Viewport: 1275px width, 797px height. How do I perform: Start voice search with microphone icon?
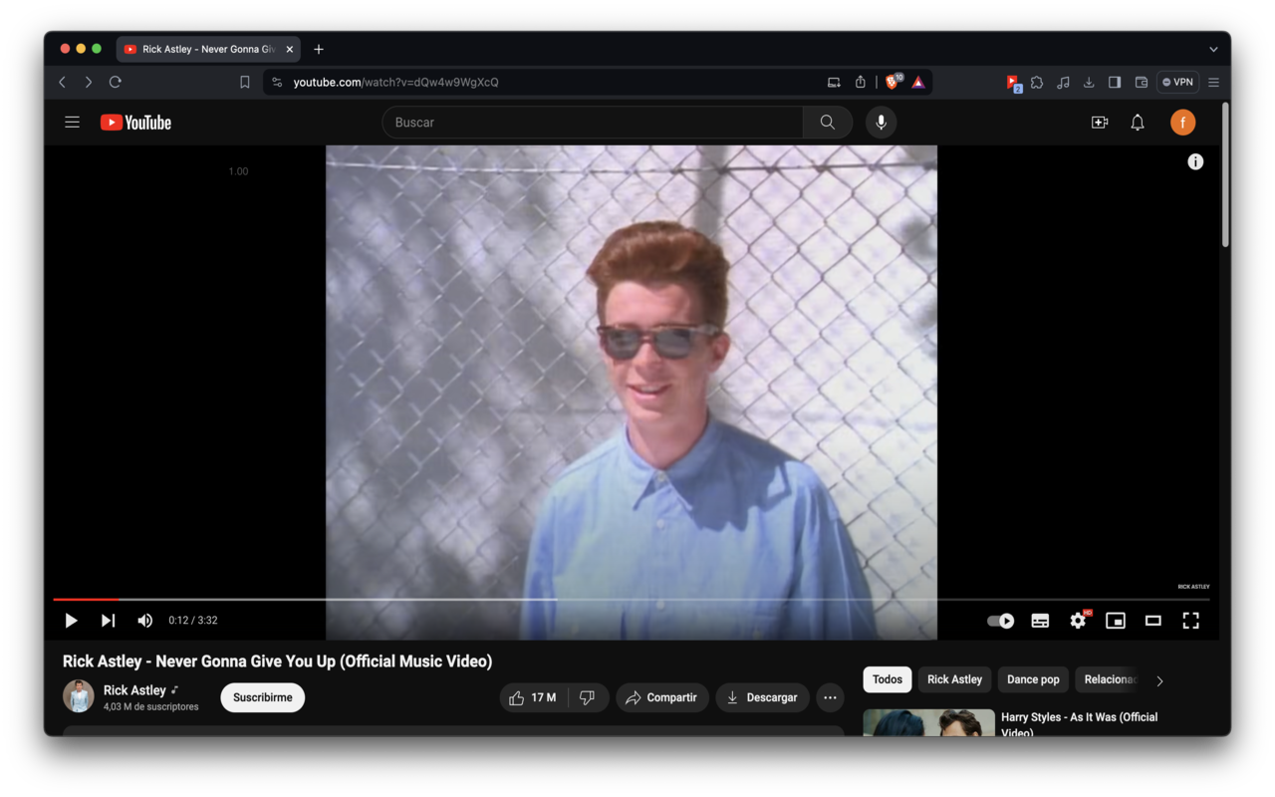(x=881, y=123)
